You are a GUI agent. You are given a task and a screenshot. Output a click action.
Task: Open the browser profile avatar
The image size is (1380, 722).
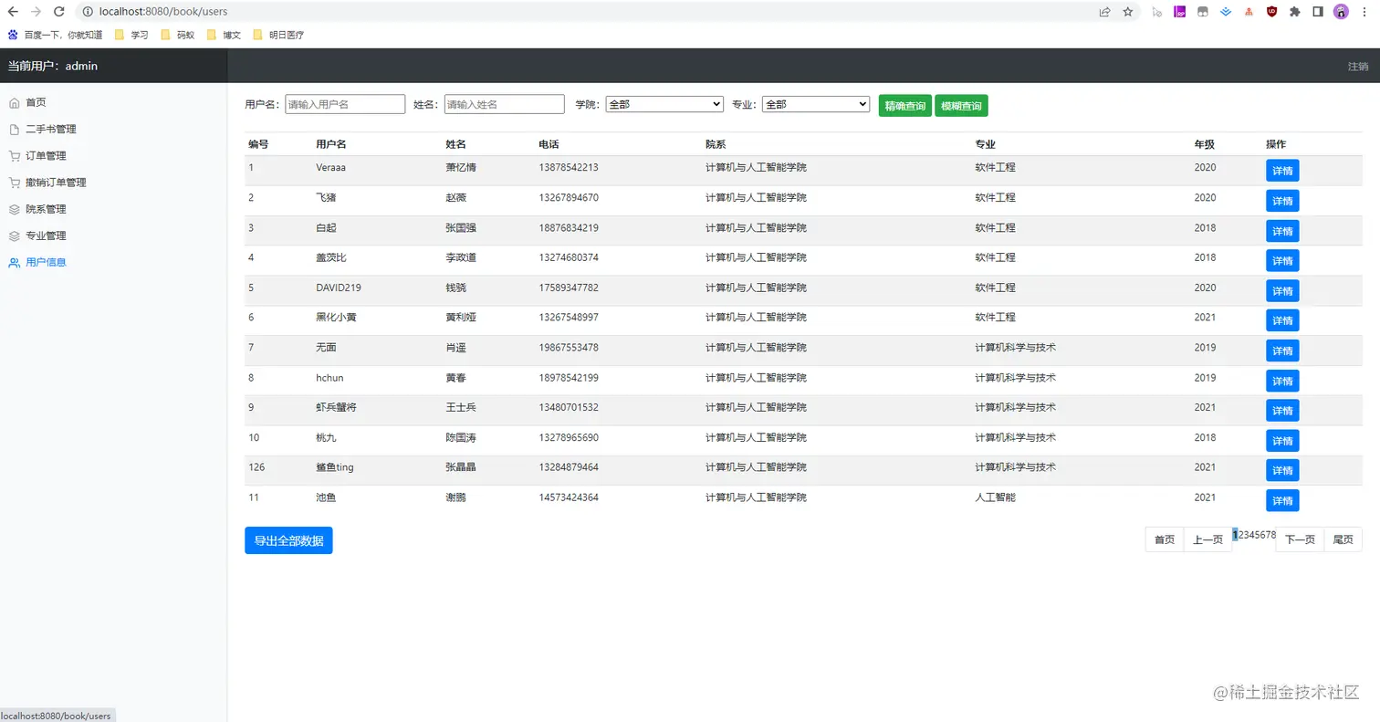coord(1341,12)
